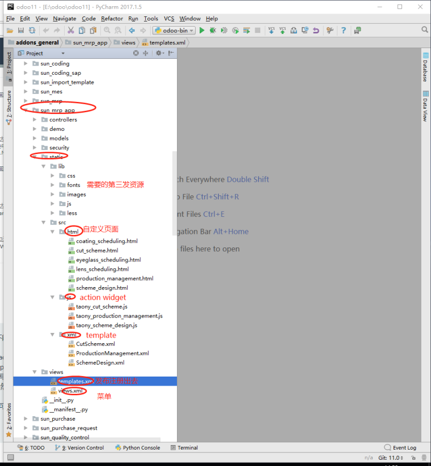Open the 6: TODO tool window
This screenshot has height=466, width=431.
pos(31,447)
